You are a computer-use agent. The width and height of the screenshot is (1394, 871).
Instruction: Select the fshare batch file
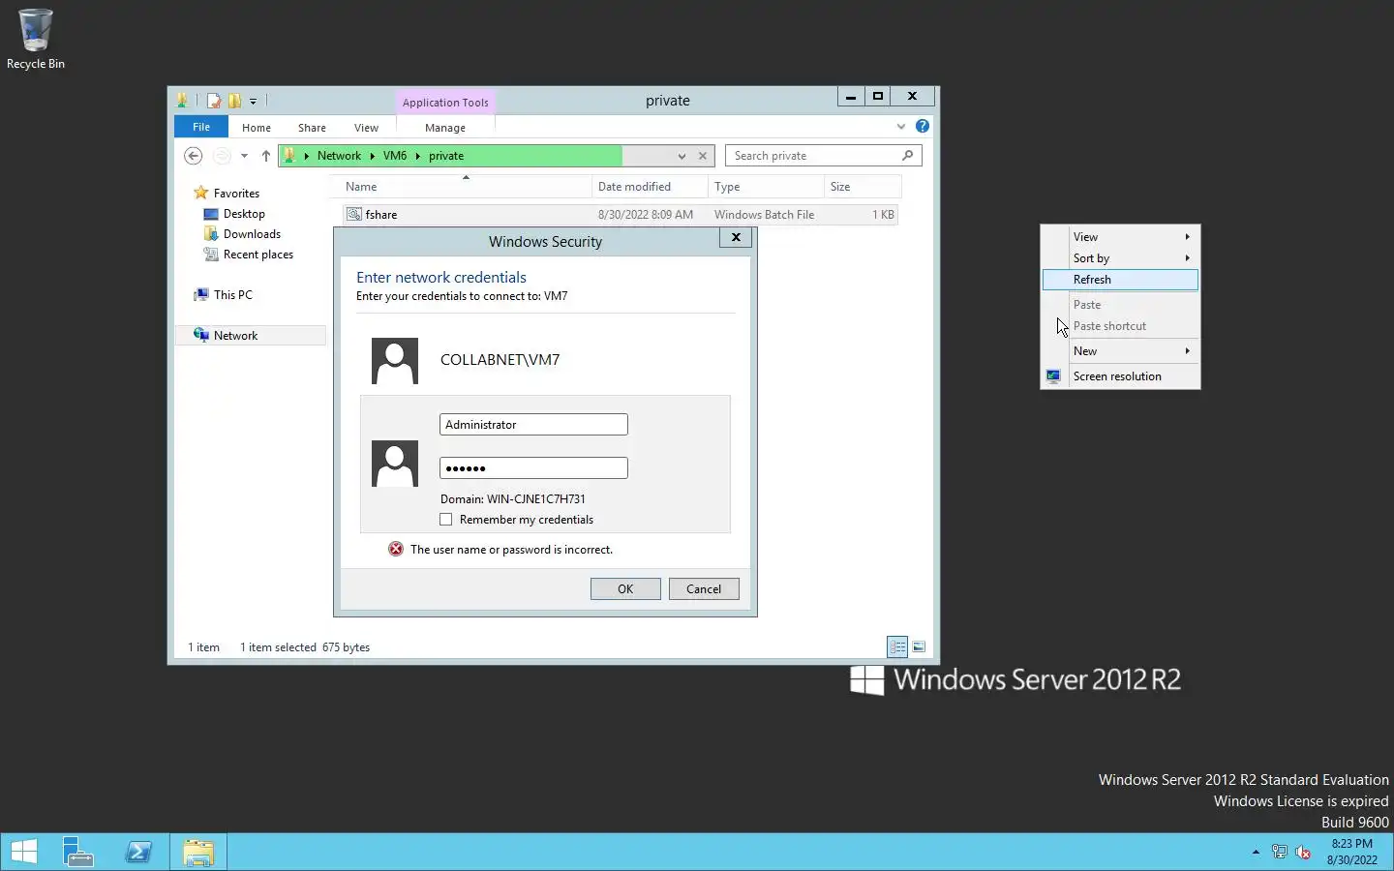[620, 215]
